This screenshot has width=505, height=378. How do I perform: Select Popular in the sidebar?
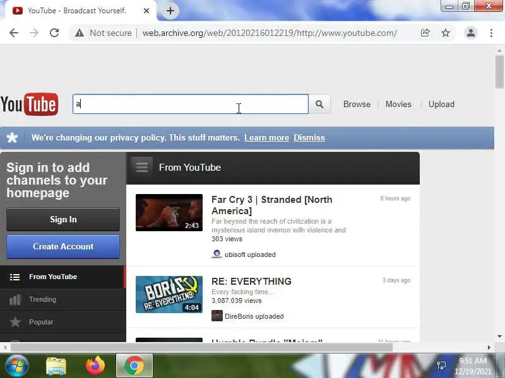[62, 322]
